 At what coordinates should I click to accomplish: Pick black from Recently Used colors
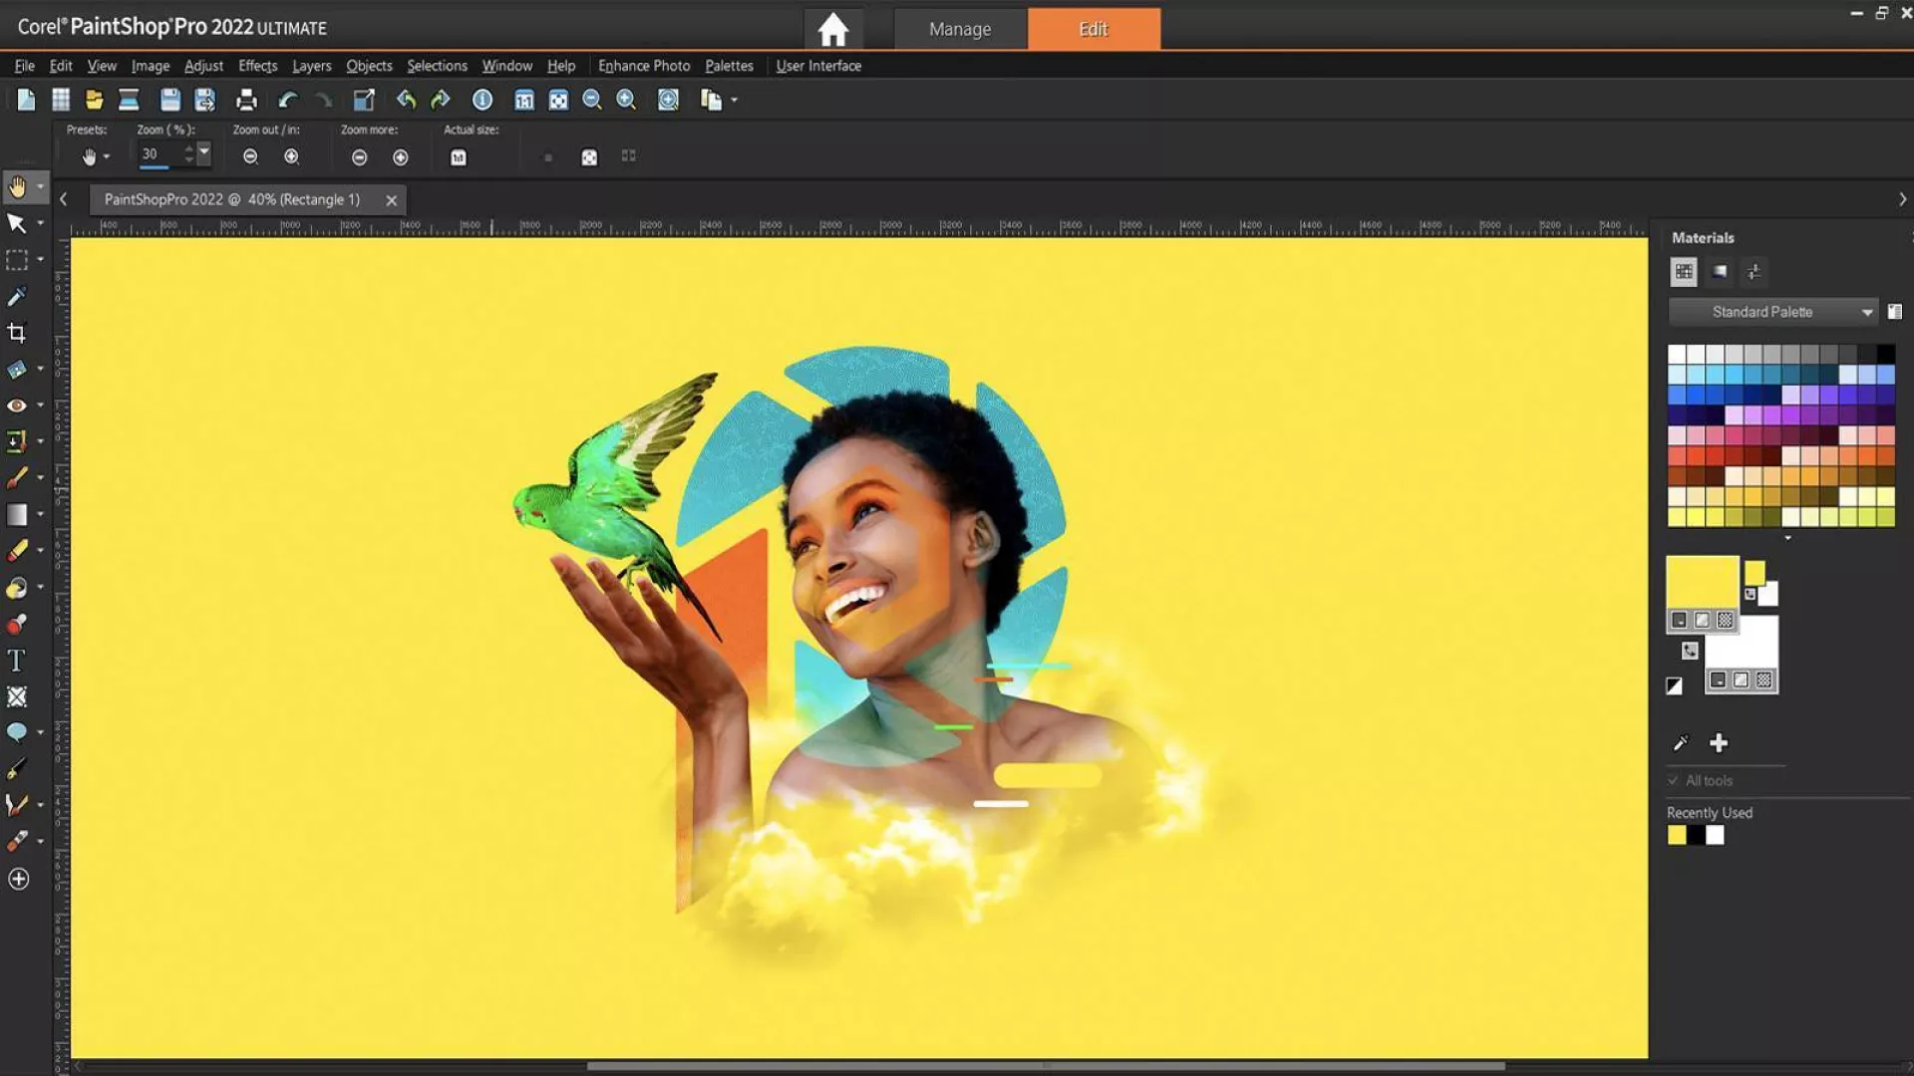1696,836
